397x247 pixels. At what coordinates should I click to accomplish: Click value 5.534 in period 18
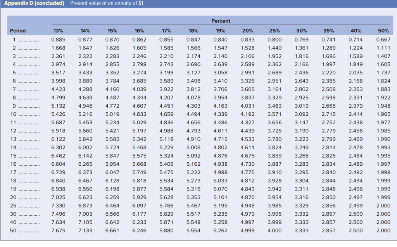coord(166,181)
